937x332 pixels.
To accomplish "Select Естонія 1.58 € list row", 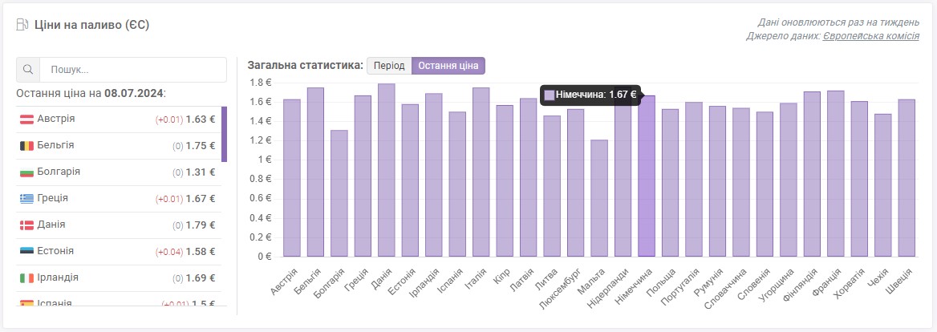I will 118,251.
